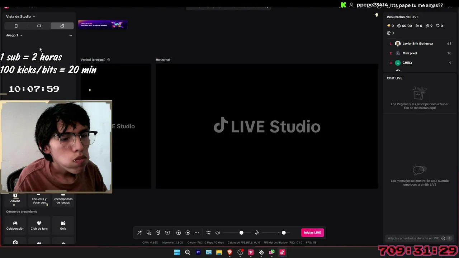459x258 pixels.
Task: Select Javier Erik Gutierrez in ranking
Action: (x=420, y=44)
